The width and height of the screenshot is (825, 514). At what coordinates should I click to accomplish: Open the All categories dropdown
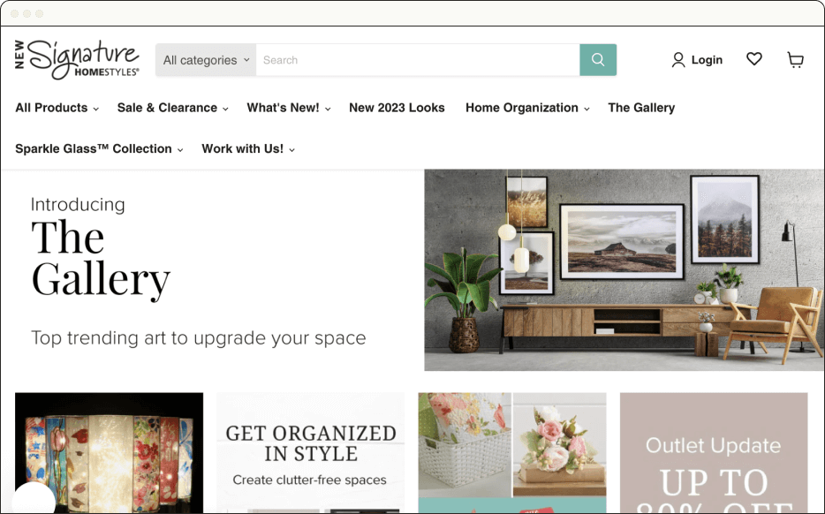tap(206, 60)
